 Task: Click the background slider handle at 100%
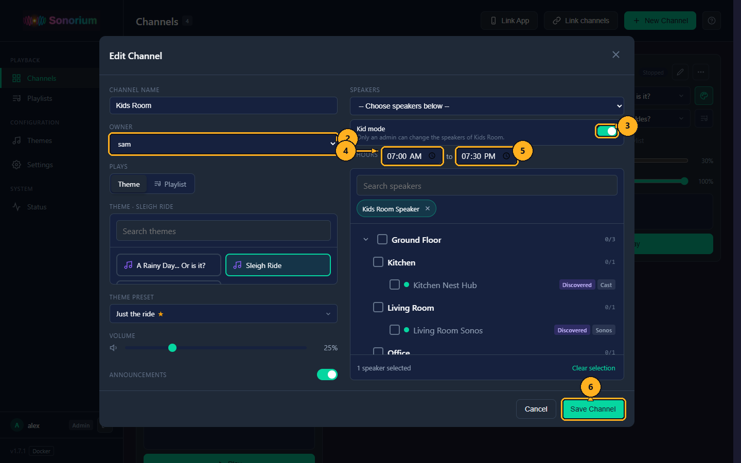click(684, 181)
